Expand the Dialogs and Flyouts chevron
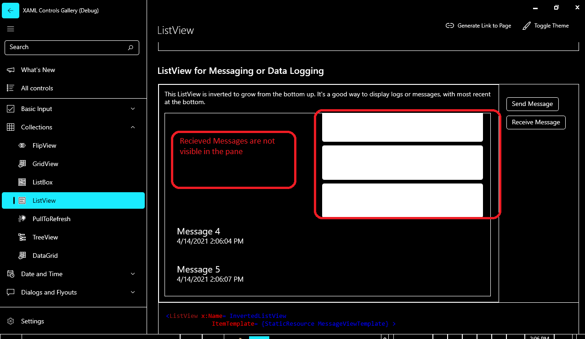The image size is (585, 339). click(133, 292)
